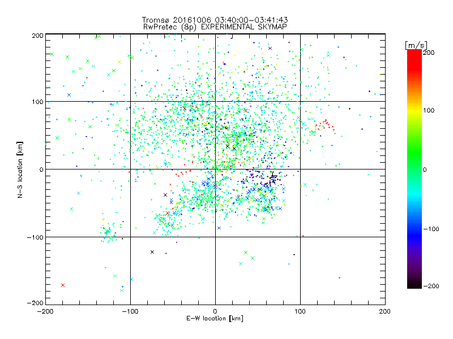Click the colorbar's "-200" scale label
The image size is (453, 339).
431,286
